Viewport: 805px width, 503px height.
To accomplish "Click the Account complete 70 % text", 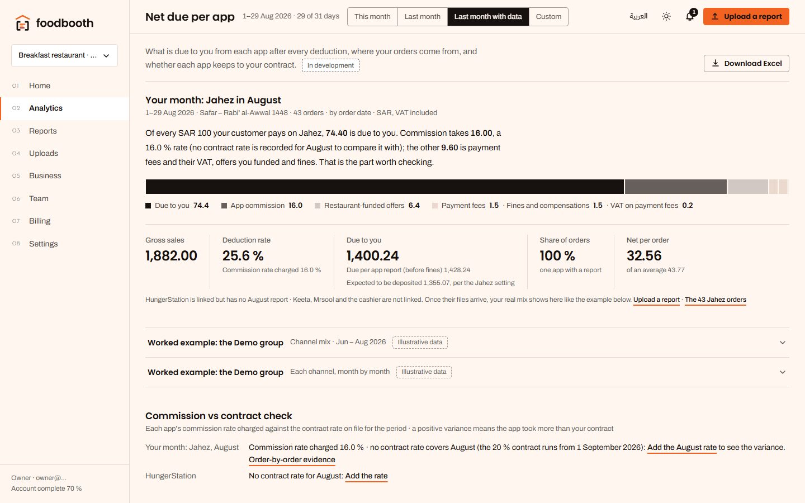I will click(x=46, y=488).
